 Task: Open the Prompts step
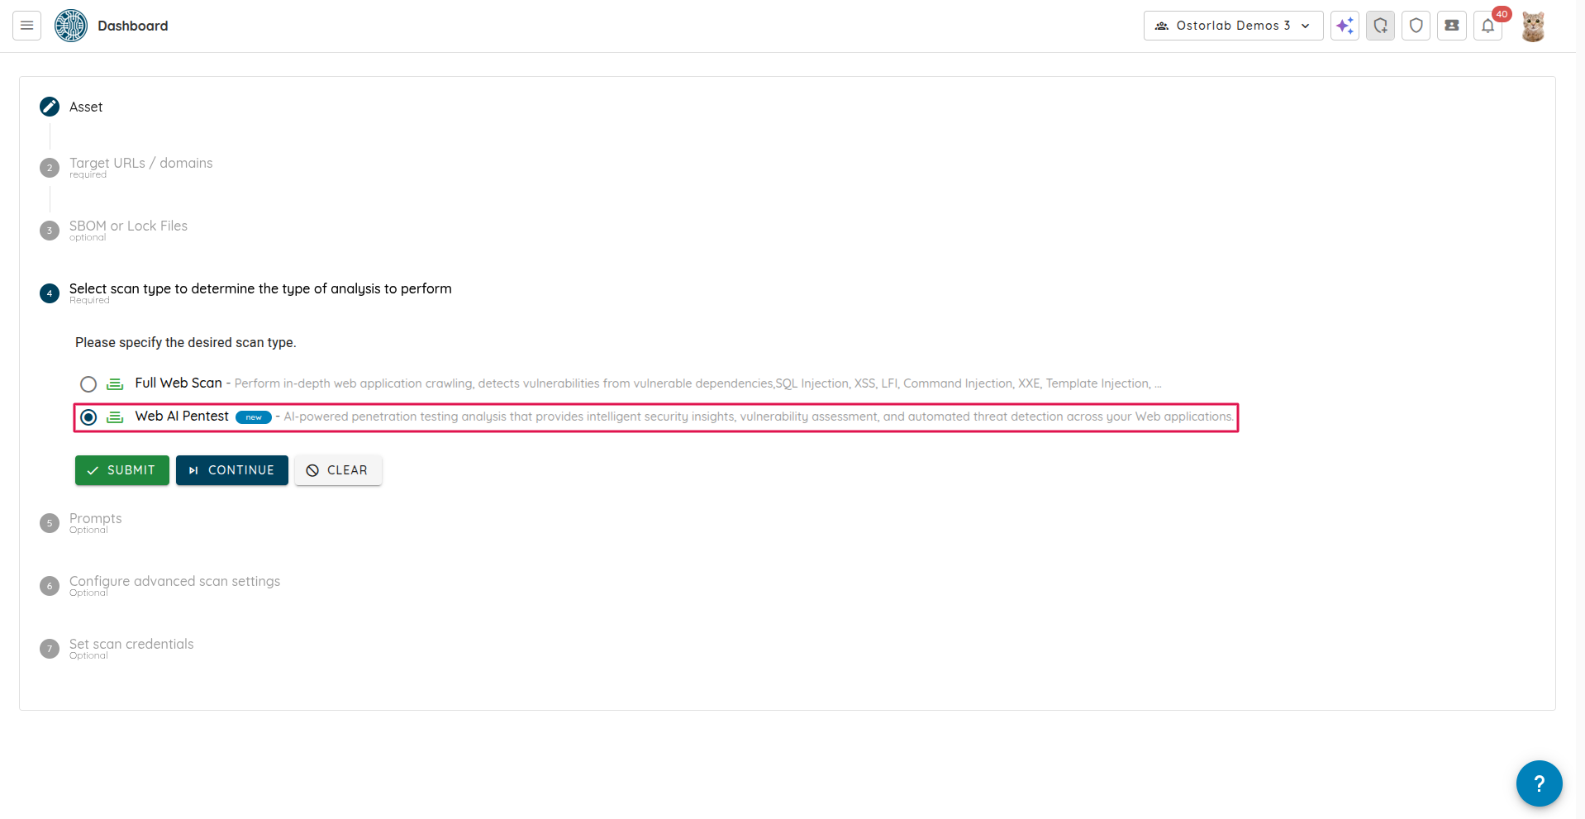point(95,519)
